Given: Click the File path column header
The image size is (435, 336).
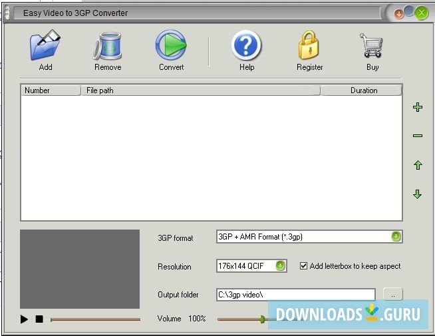Looking at the screenshot, I should (x=201, y=90).
